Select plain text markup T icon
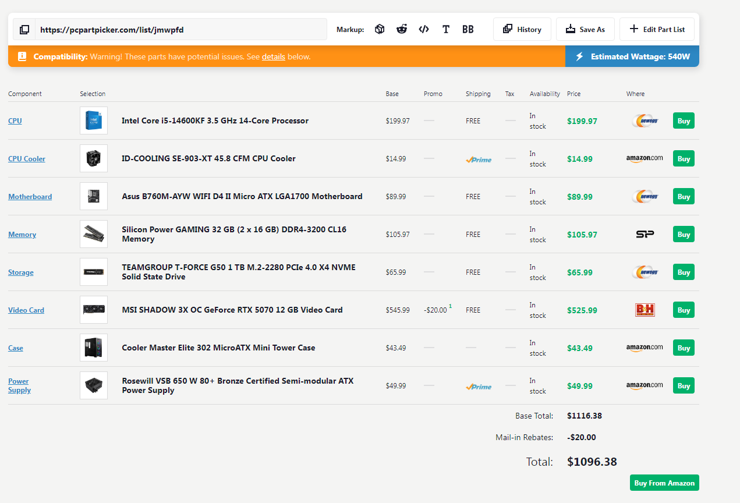The width and height of the screenshot is (740, 503). click(446, 29)
